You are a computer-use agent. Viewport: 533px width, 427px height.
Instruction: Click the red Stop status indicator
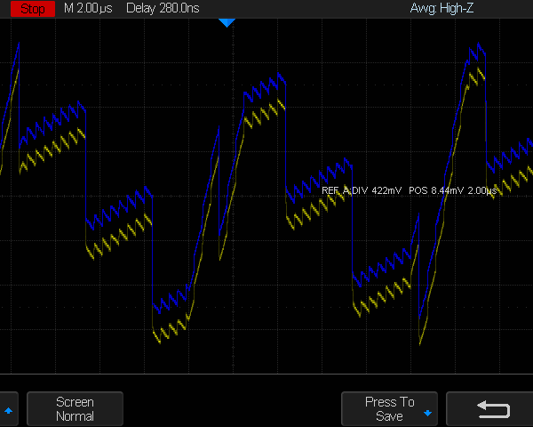[33, 8]
